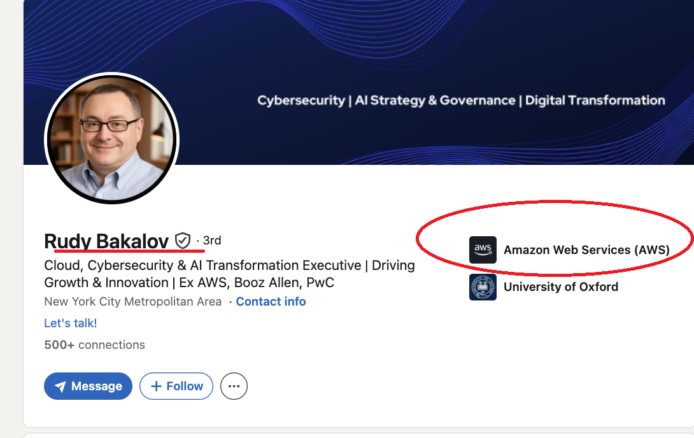Click the Rudy Bakalov name heading

(x=106, y=241)
